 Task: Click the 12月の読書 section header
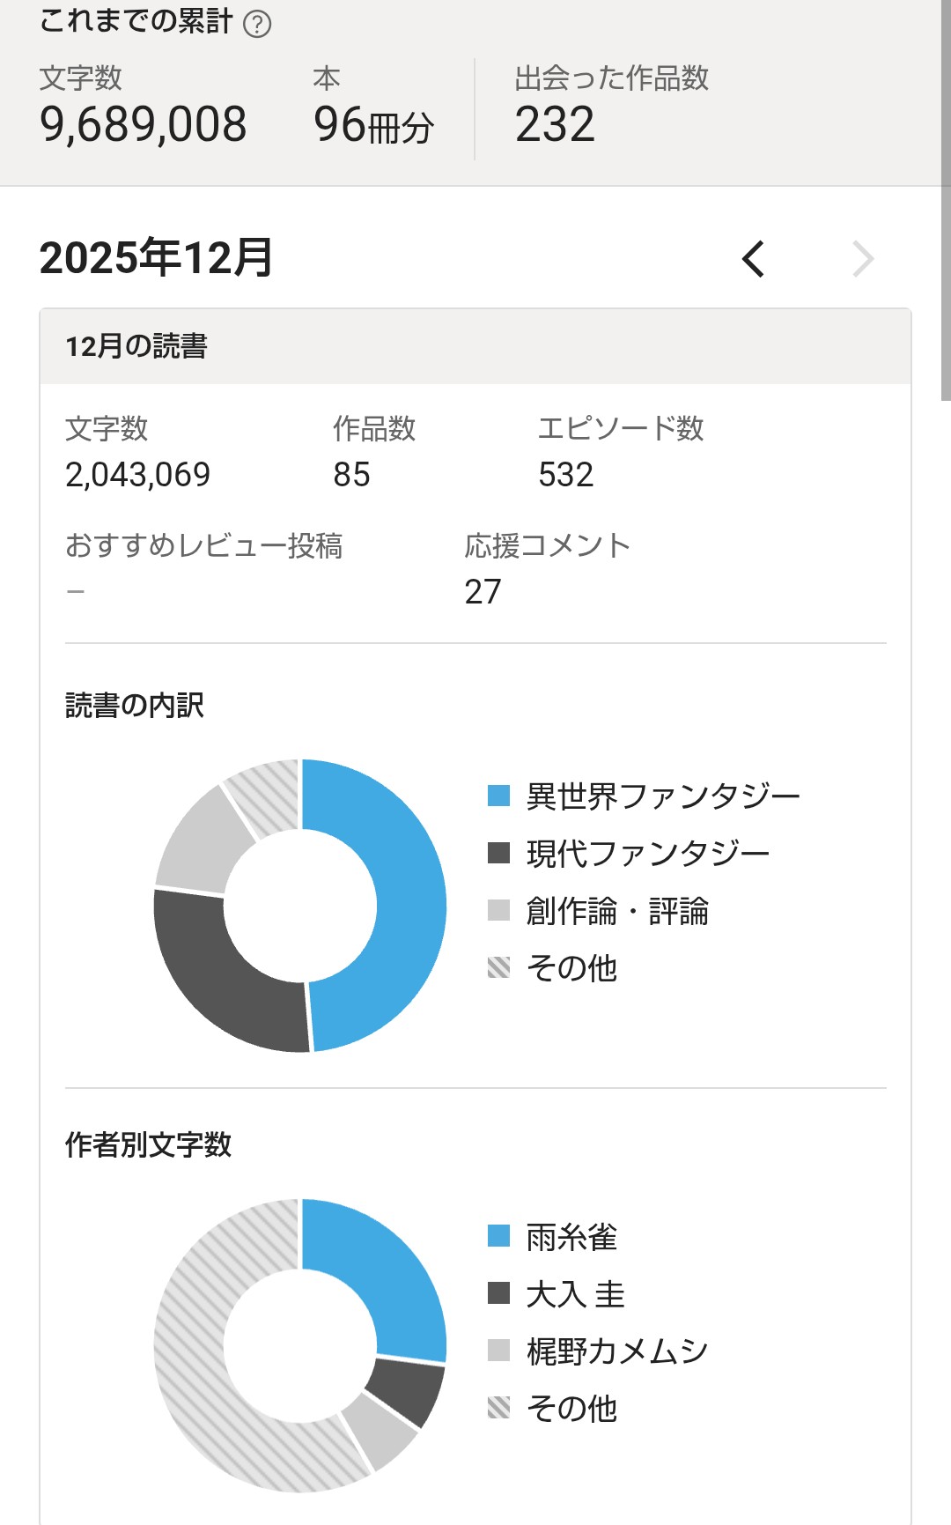click(x=136, y=346)
